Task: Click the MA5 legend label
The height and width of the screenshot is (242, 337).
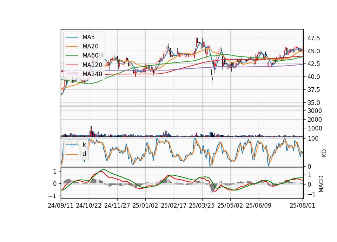Action: (88, 37)
